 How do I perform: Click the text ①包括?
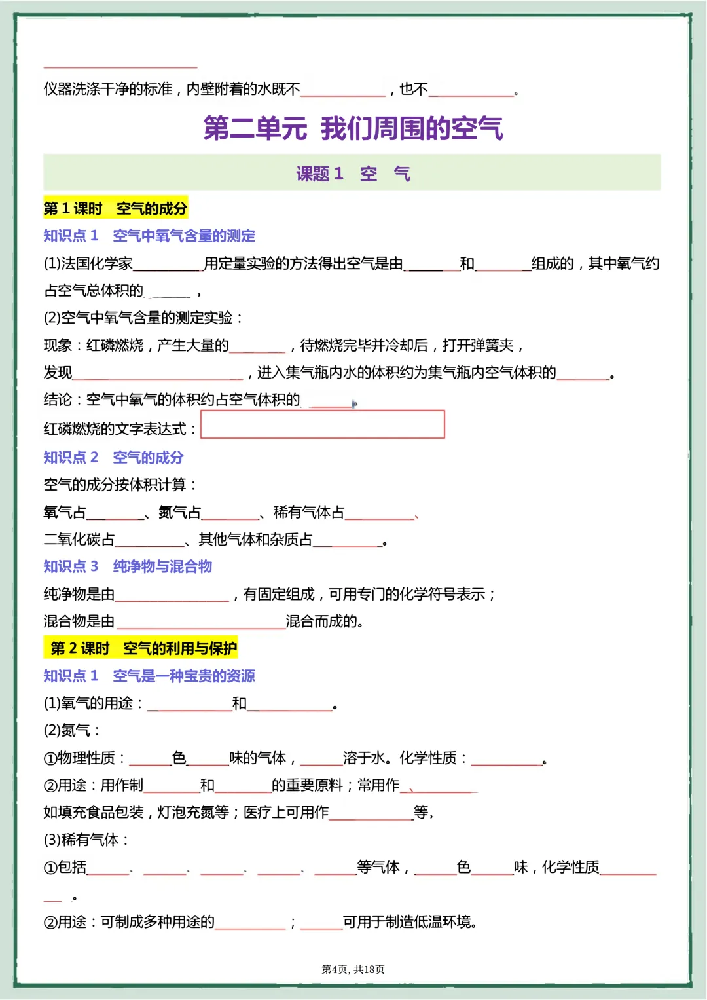(65, 867)
